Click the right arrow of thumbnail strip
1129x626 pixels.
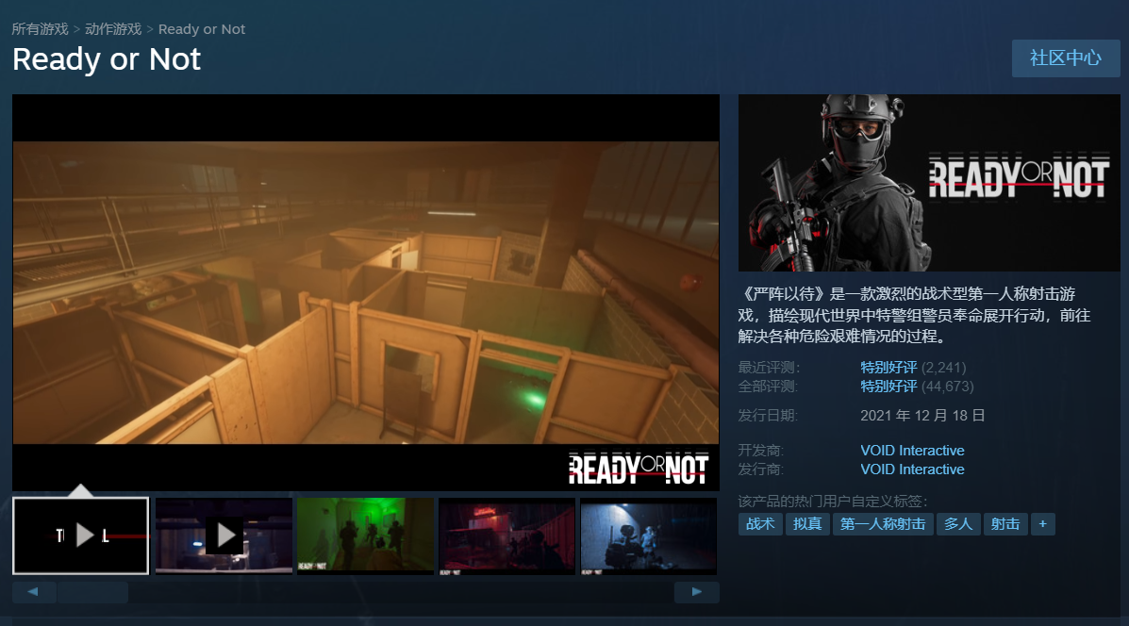pyautogui.click(x=696, y=591)
